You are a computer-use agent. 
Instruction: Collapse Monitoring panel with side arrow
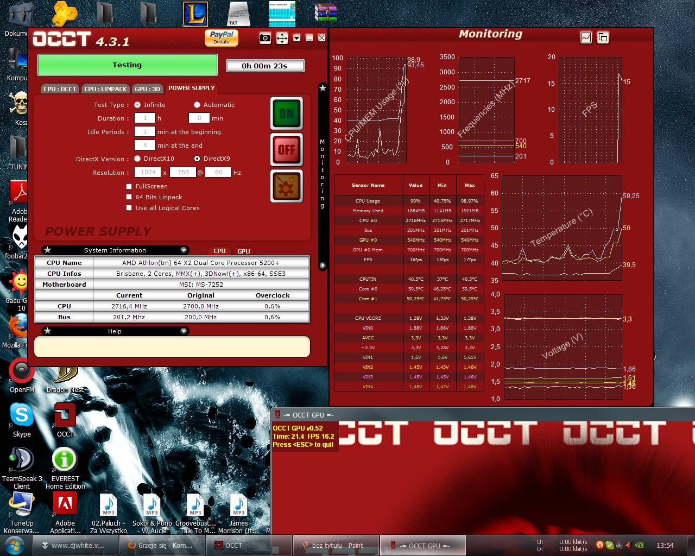[x=323, y=266]
